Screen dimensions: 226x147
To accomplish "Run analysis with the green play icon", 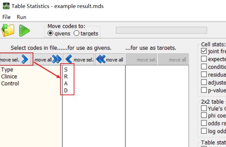I will pyautogui.click(x=24, y=31).
